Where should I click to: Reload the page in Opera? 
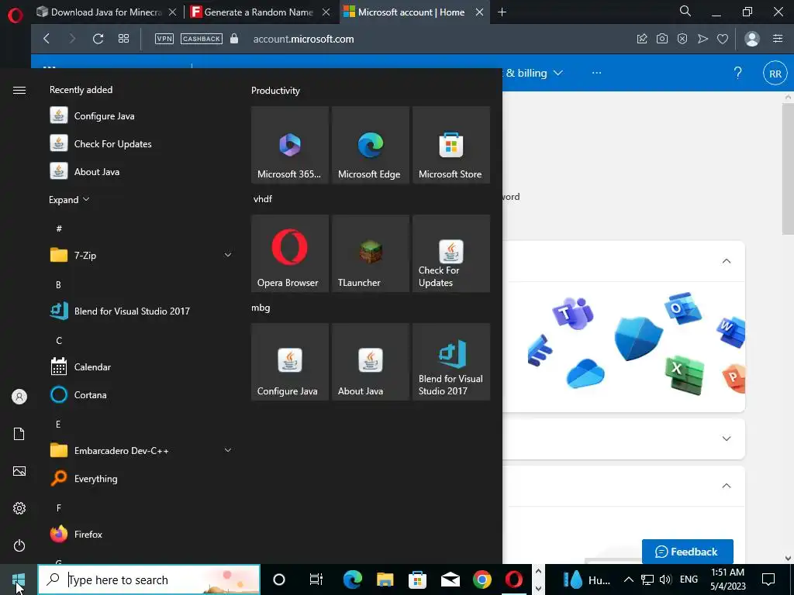pyautogui.click(x=98, y=39)
